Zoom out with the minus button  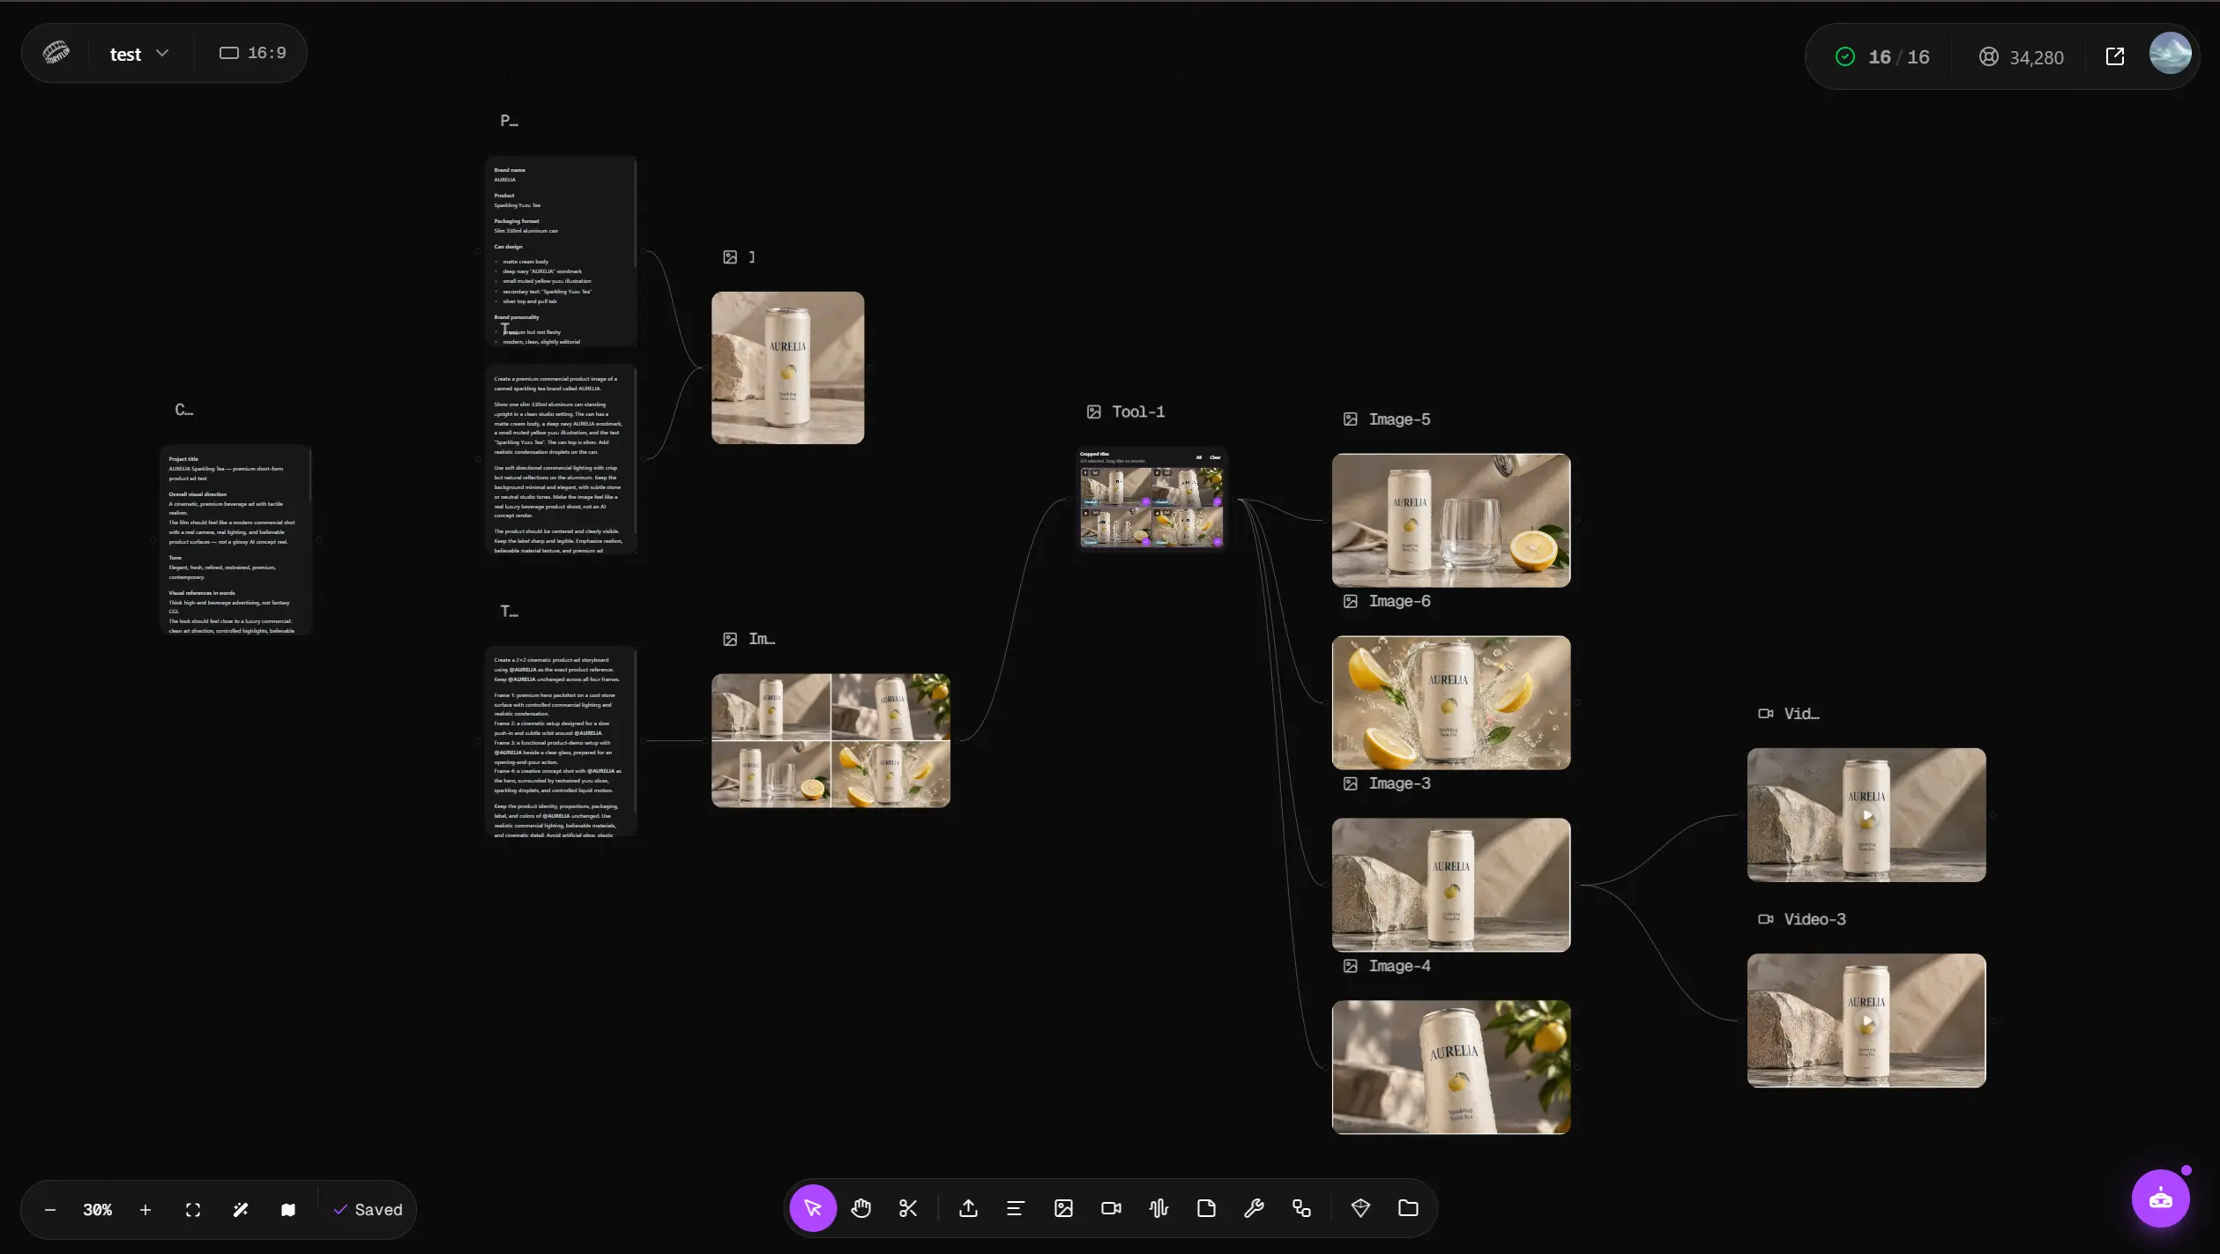(50, 1210)
